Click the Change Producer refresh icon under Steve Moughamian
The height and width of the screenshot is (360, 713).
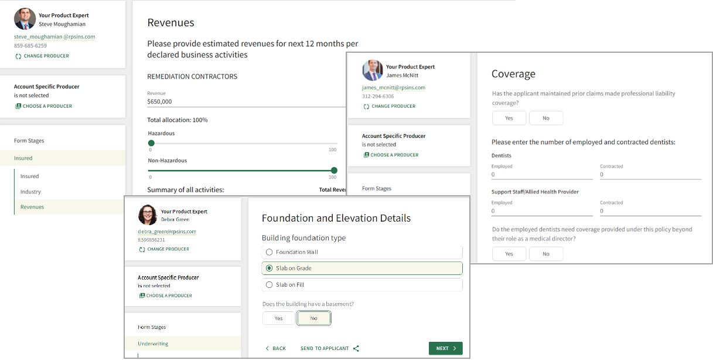pyautogui.click(x=18, y=56)
